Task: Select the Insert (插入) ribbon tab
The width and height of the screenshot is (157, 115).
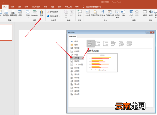Action: tap(5, 7)
